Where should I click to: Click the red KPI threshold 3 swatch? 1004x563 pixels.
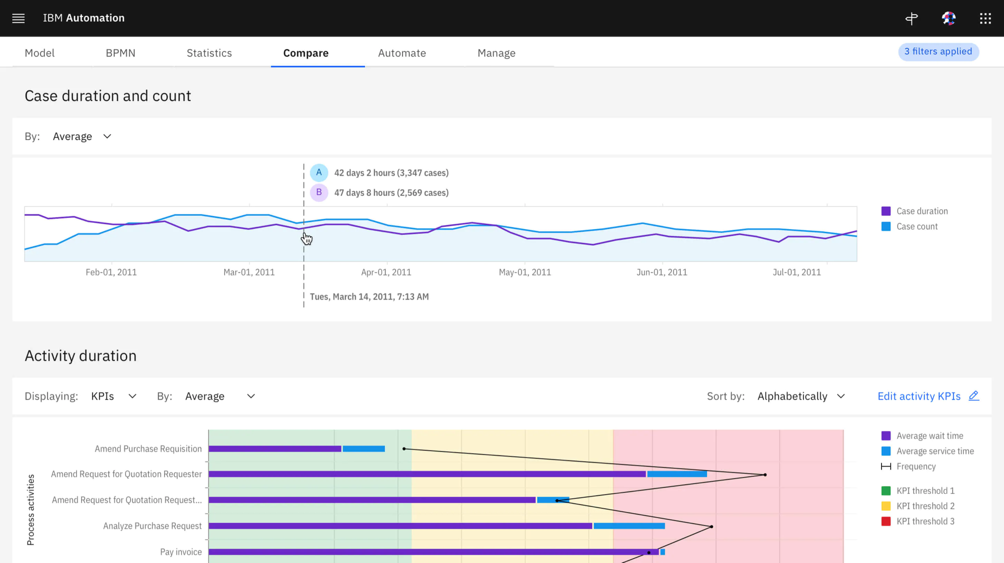pos(886,521)
